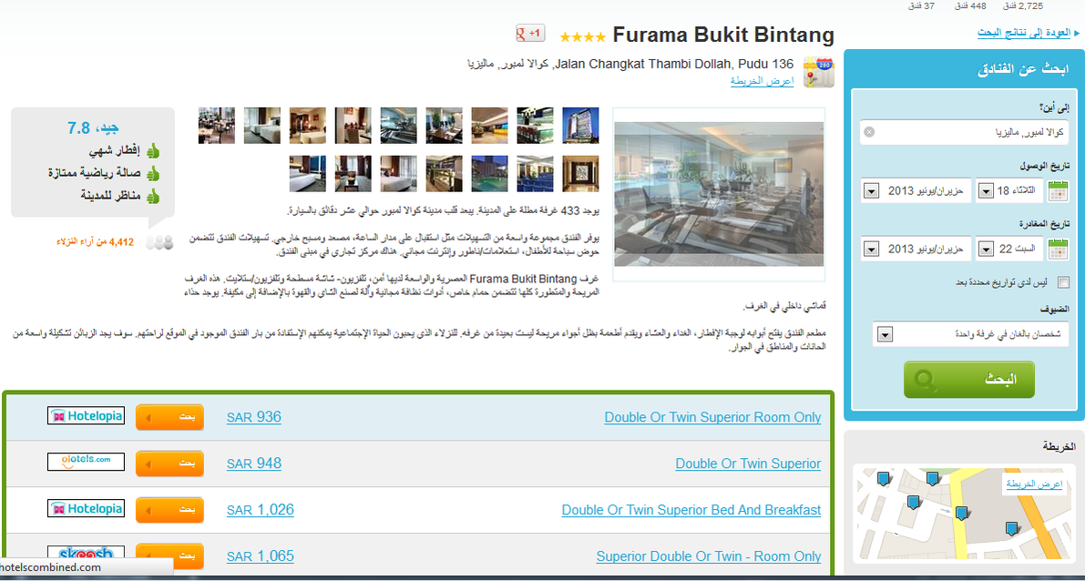The image size is (1085, 581).
Task: Click the 448 فندق count text
Action: pyautogui.click(x=970, y=5)
